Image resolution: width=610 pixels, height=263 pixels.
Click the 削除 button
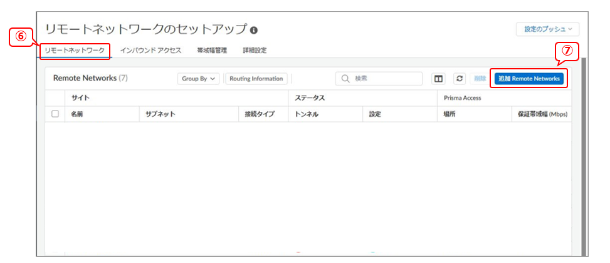point(480,79)
